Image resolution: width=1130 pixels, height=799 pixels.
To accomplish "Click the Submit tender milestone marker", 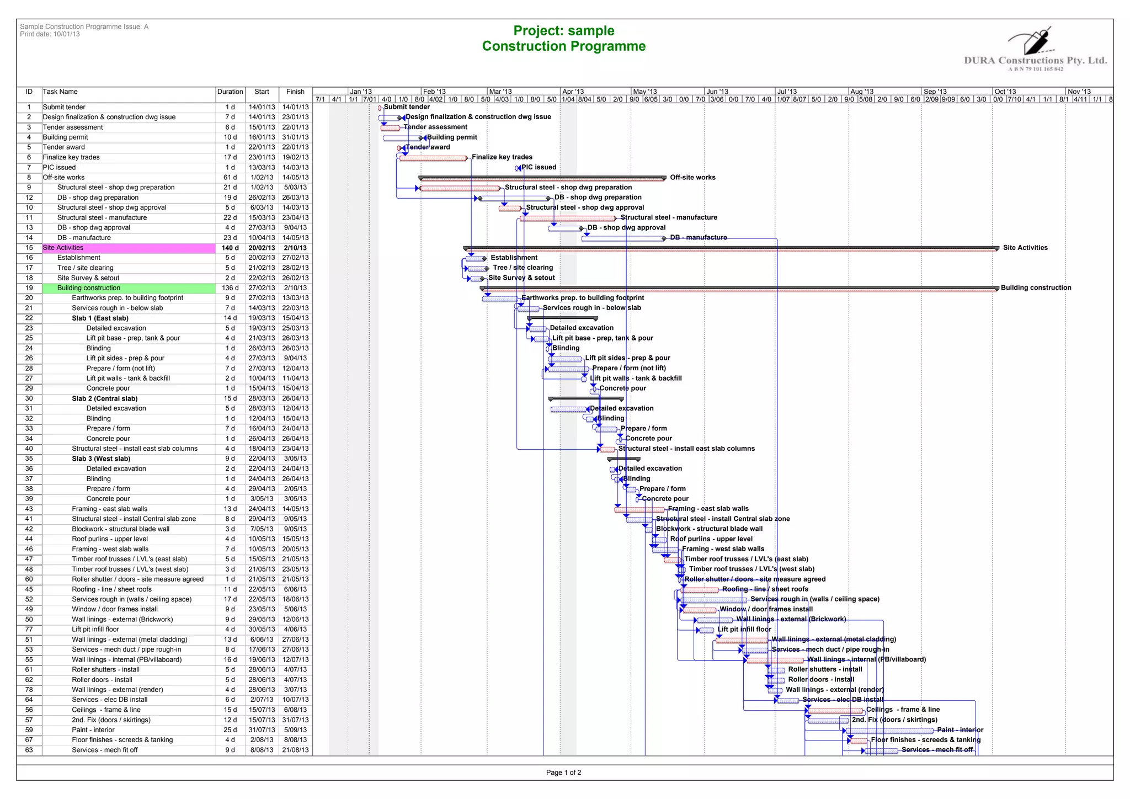I will click(x=380, y=108).
